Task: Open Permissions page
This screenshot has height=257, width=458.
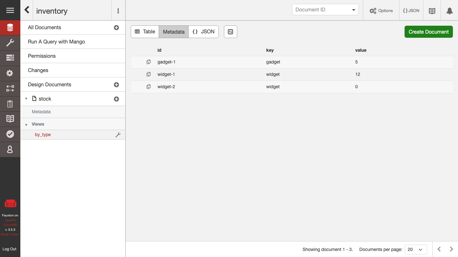Action: coord(42,56)
